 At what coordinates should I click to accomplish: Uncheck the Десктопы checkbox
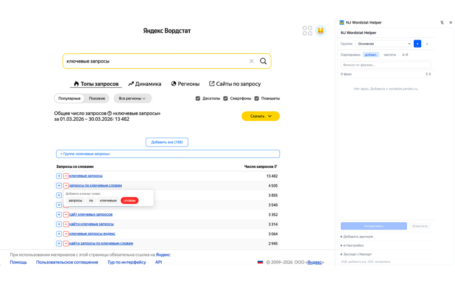click(x=198, y=99)
